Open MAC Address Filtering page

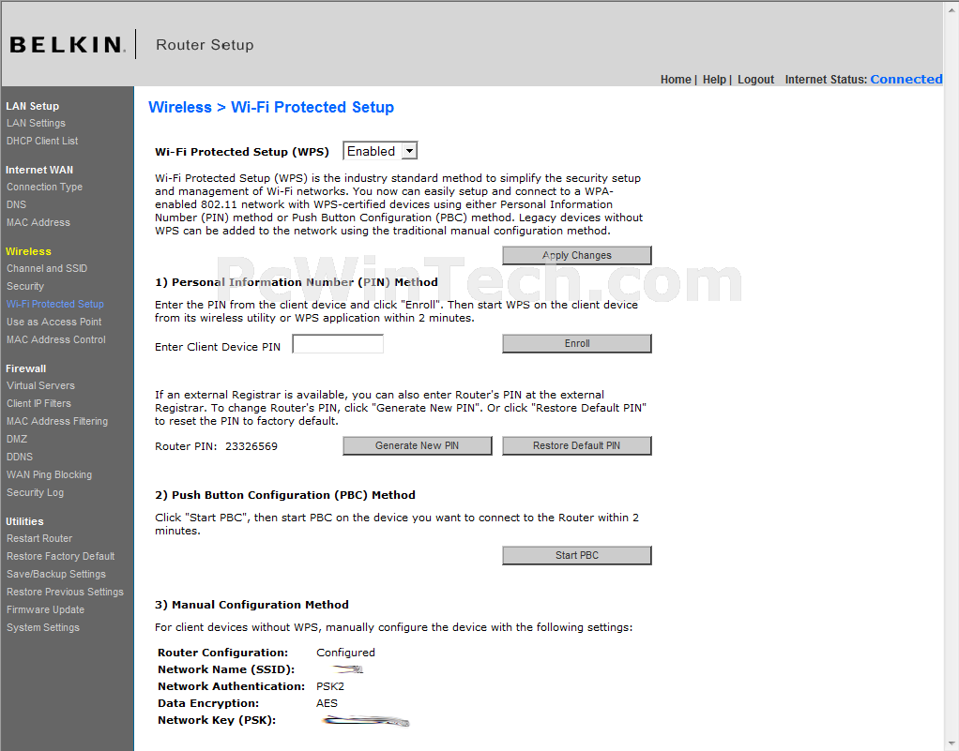point(57,421)
